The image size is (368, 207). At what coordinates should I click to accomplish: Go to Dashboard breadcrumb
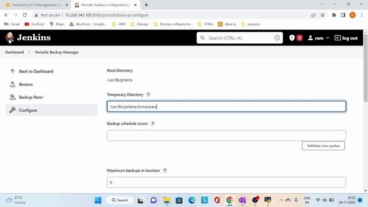point(14,52)
